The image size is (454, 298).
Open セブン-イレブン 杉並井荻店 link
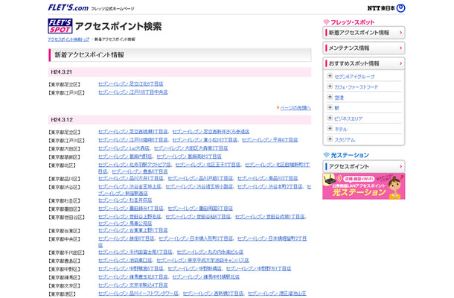click(x=125, y=200)
